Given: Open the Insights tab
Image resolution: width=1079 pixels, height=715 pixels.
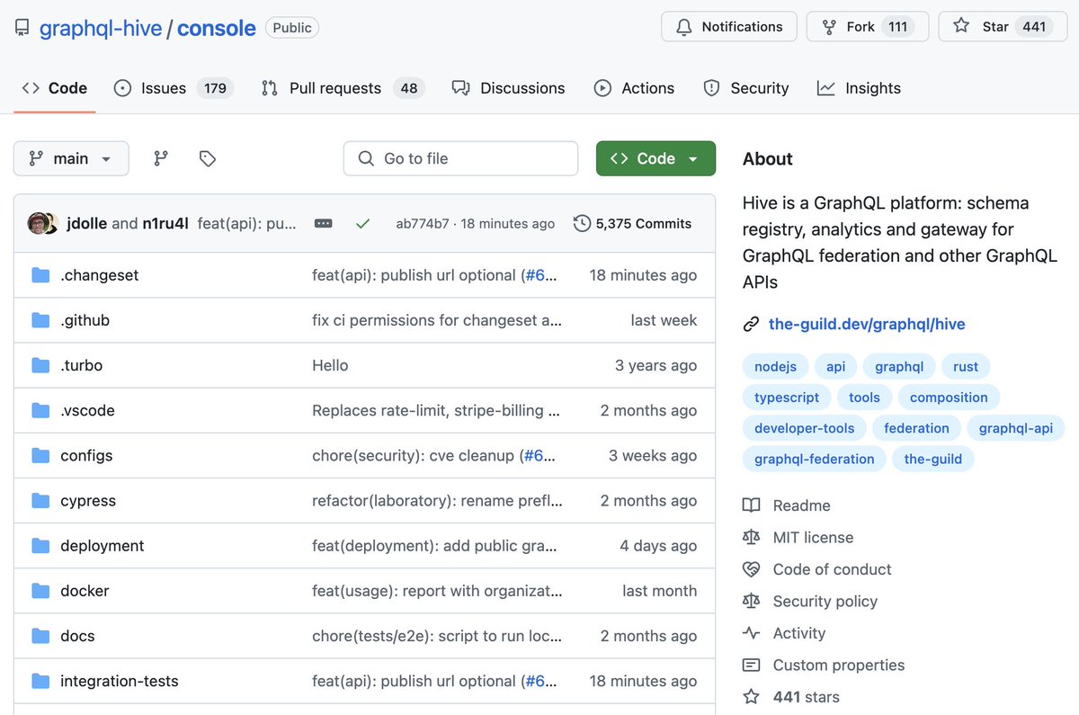Looking at the screenshot, I should click(859, 88).
